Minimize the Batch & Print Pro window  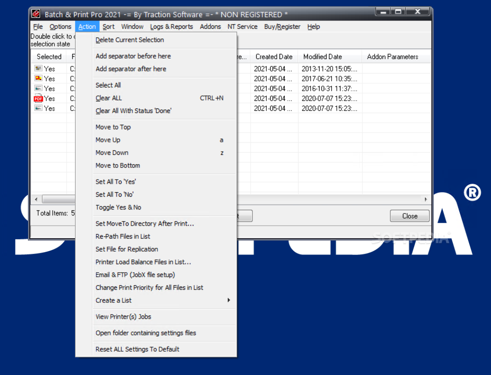[x=383, y=12]
